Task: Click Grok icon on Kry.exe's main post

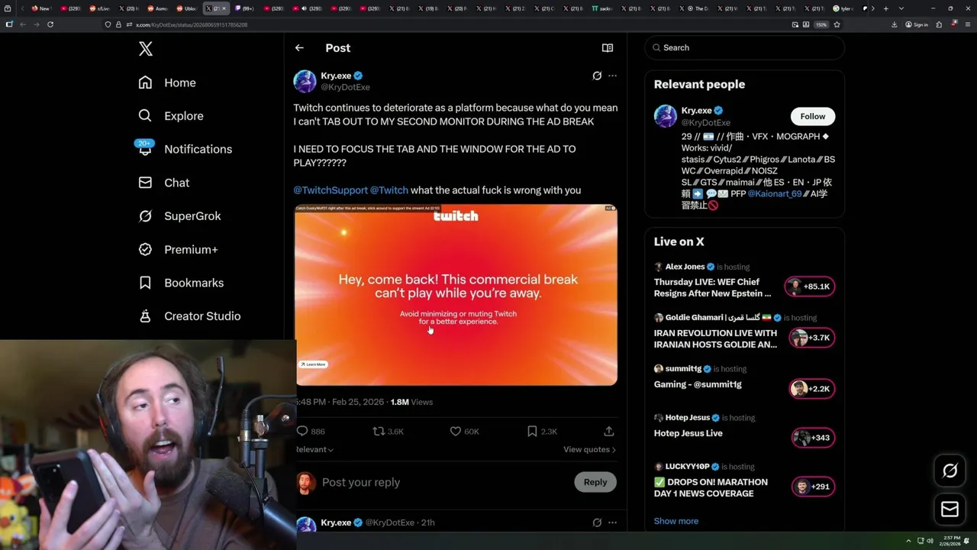Action: coord(597,76)
